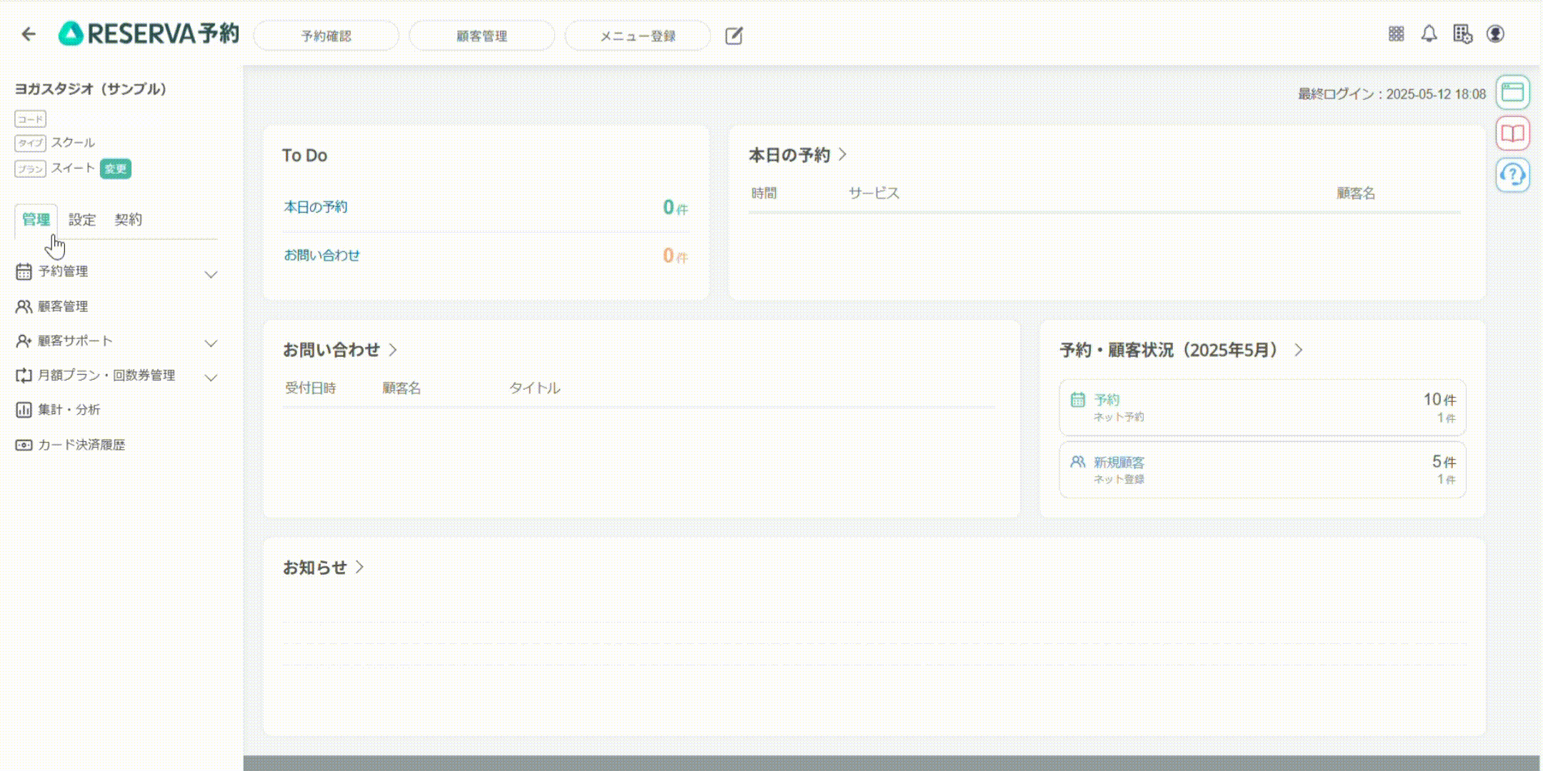
Task: Expand the 顧客サポート menu chevron
Action: pyautogui.click(x=211, y=343)
